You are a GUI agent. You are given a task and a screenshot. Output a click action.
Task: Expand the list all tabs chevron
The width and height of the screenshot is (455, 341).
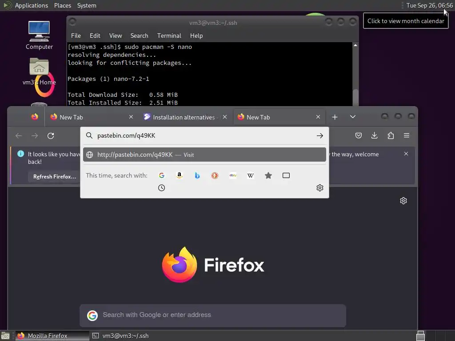[x=353, y=117]
